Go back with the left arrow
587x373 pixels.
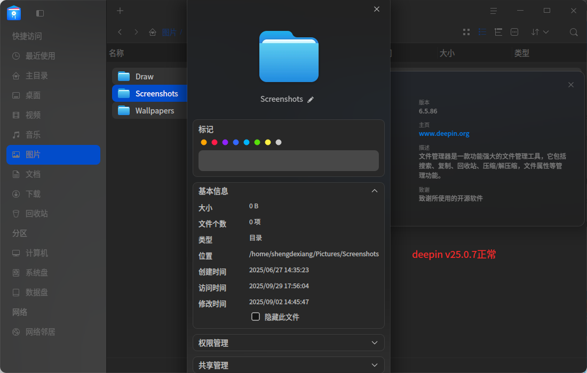[120, 32]
